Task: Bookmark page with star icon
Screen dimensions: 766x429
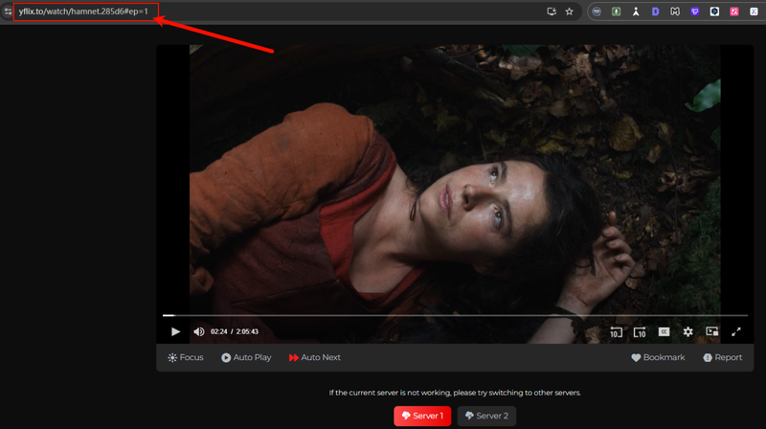Action: click(569, 11)
